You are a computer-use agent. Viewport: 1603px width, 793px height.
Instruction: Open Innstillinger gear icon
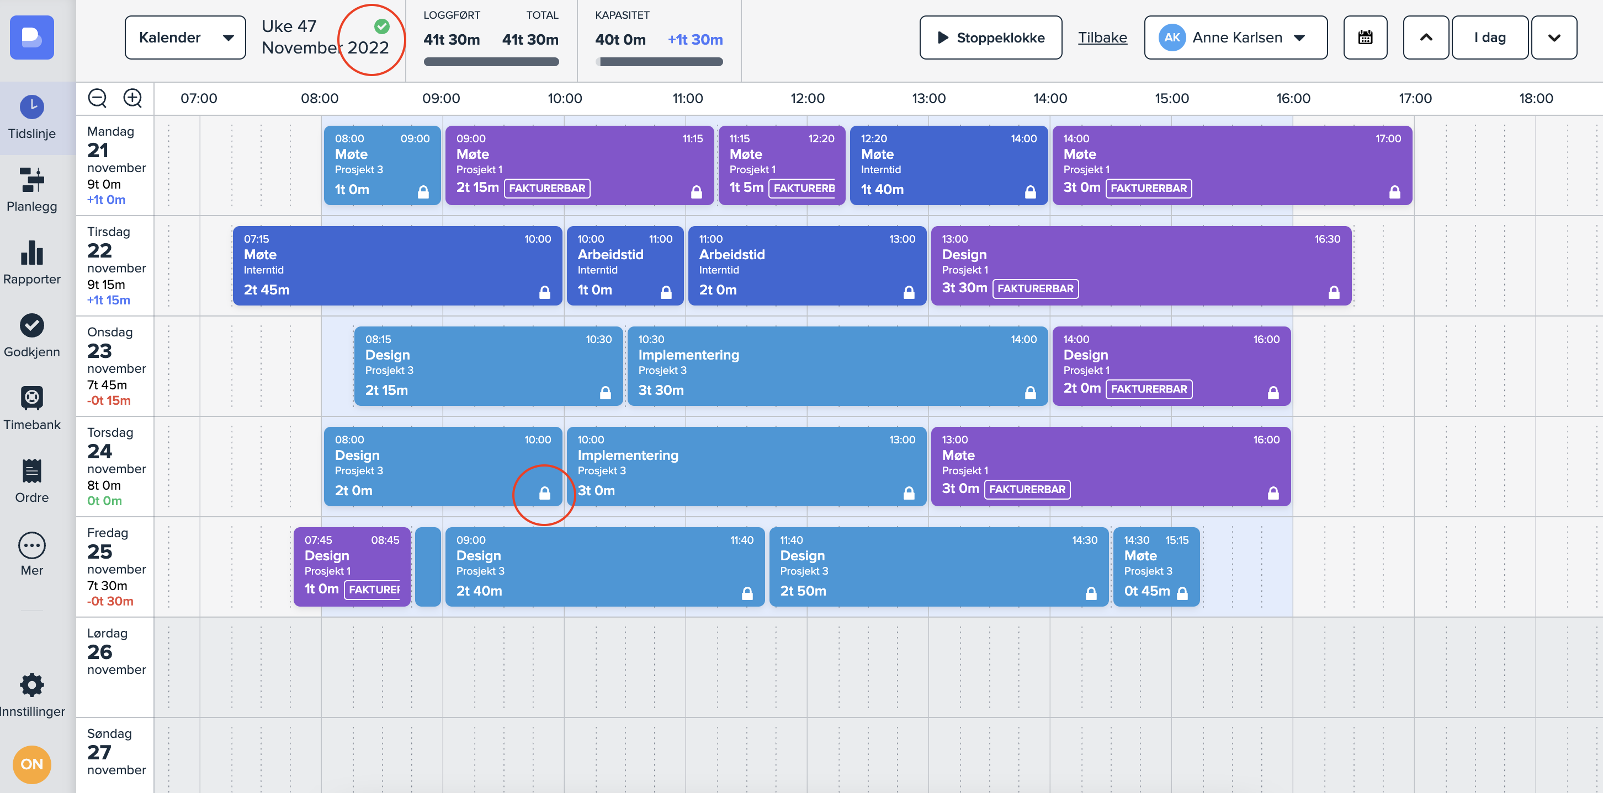click(x=31, y=685)
